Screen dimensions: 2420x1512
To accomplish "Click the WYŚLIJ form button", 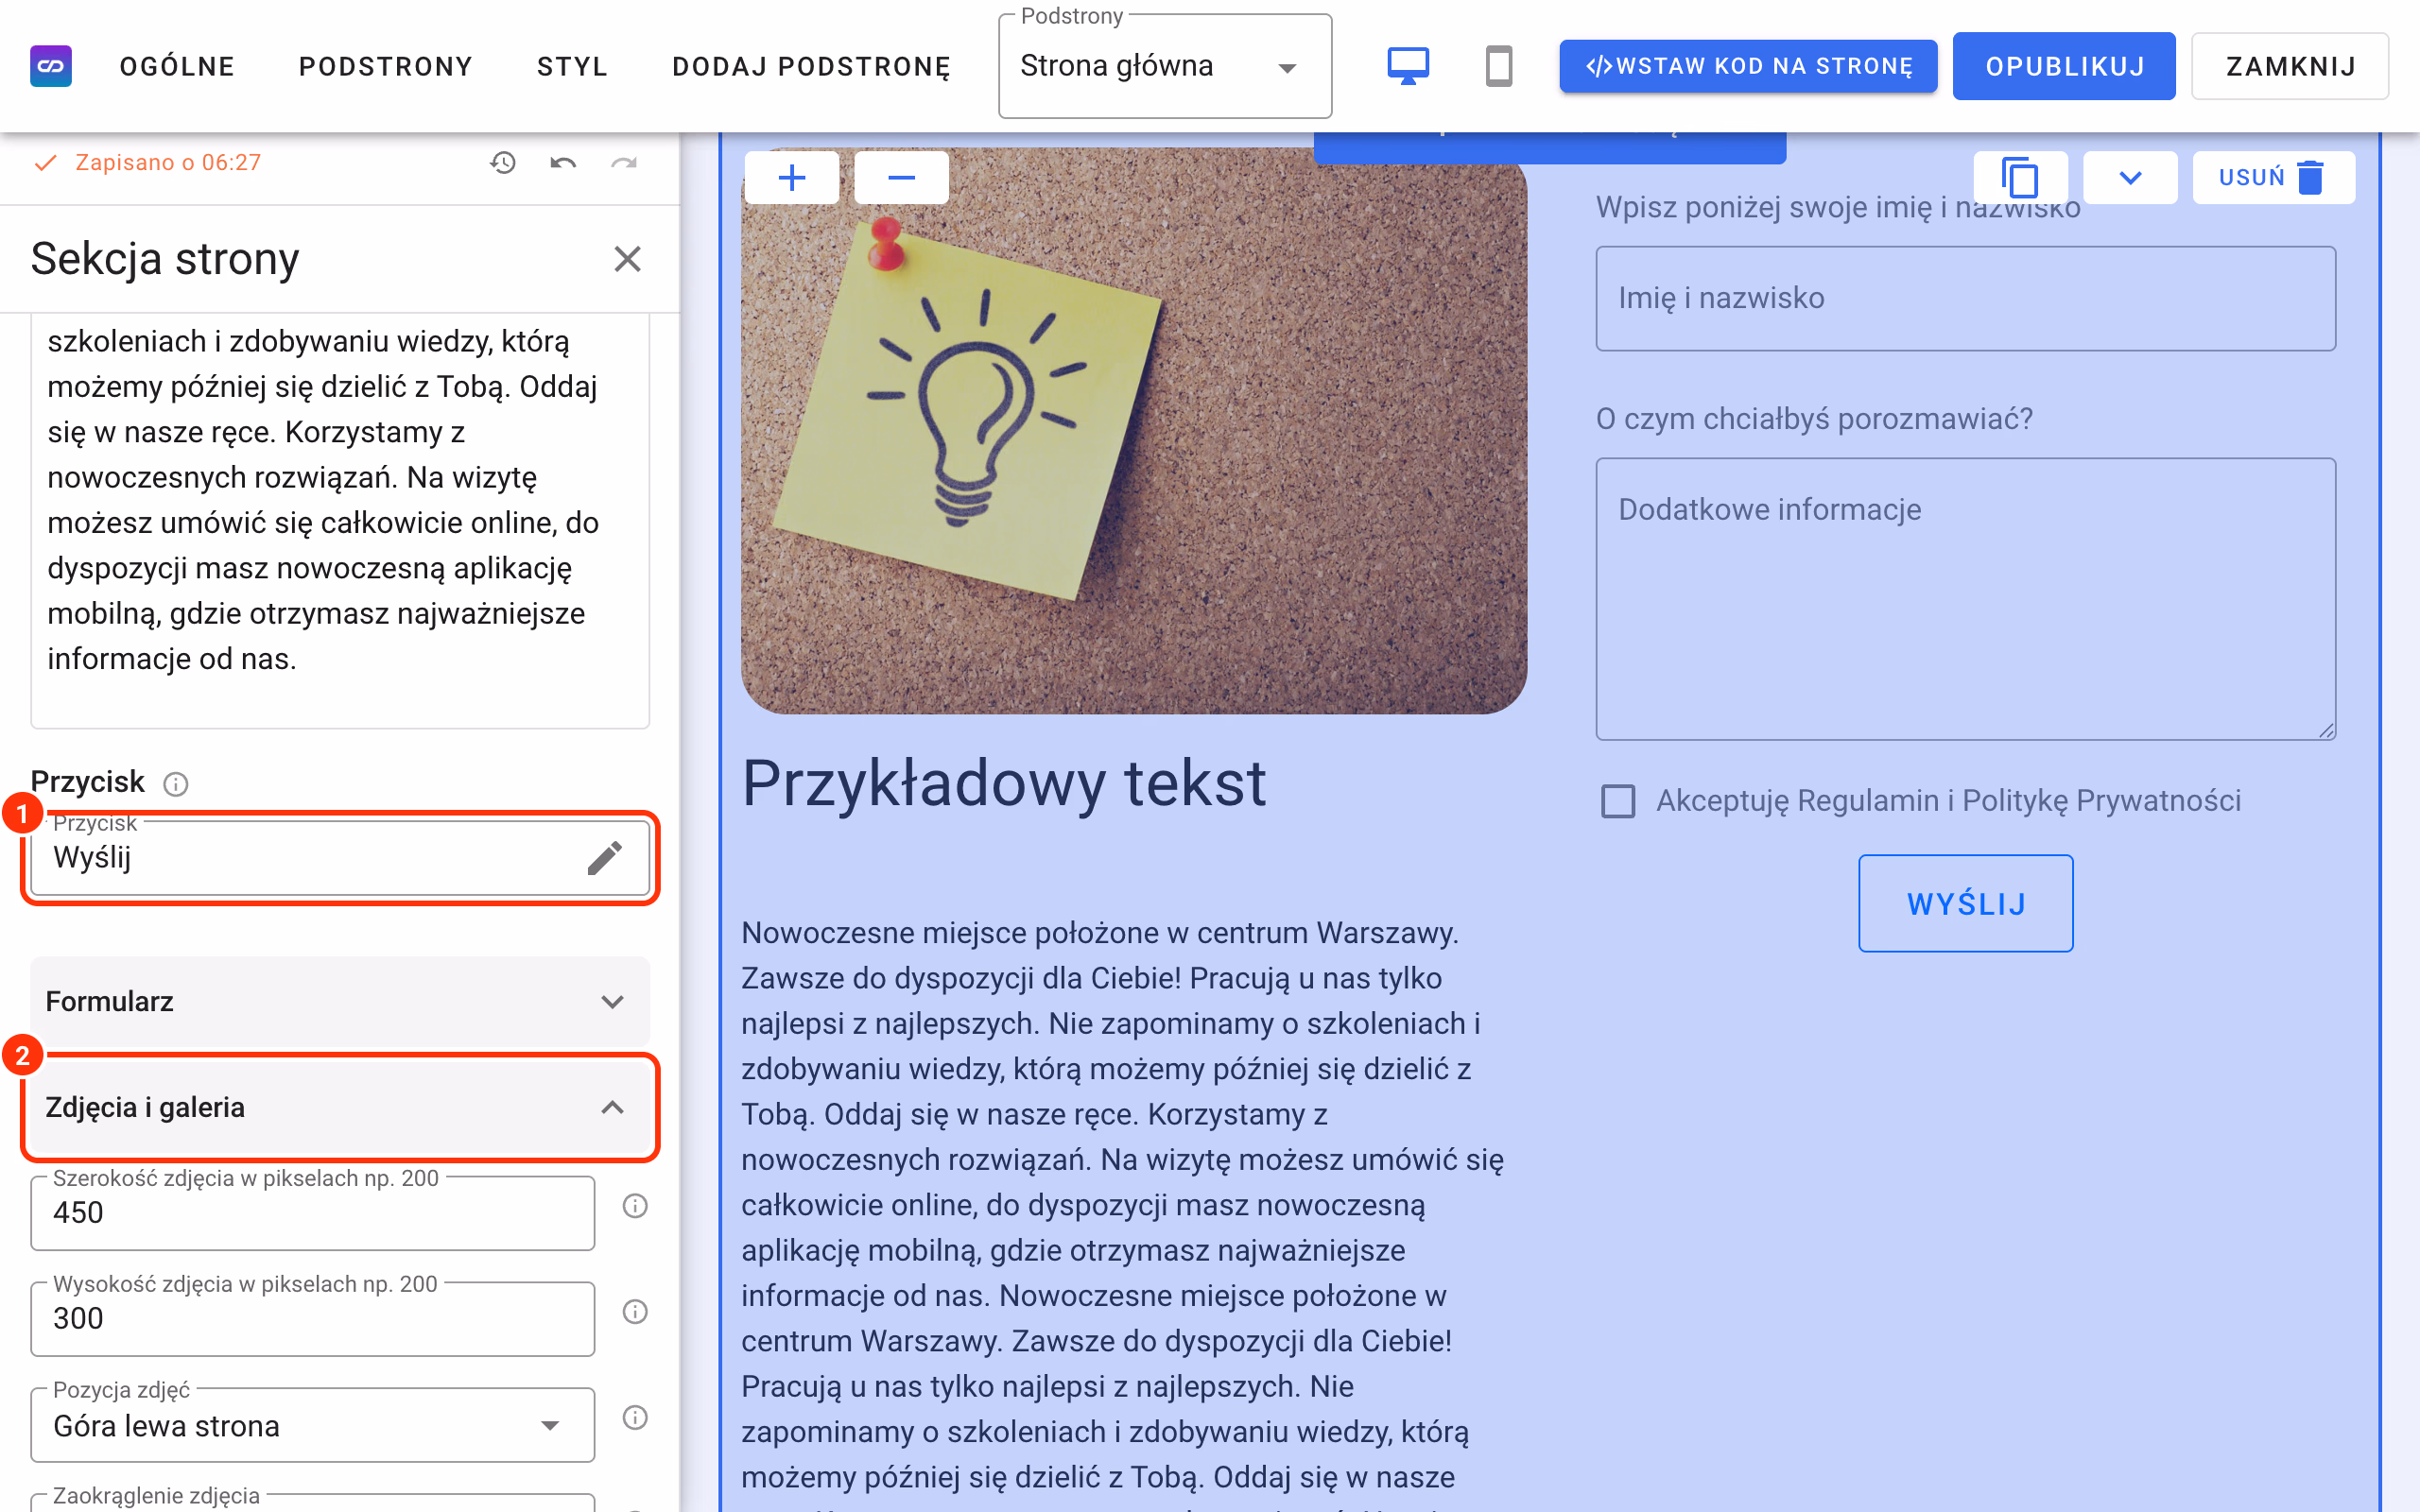I will [1966, 904].
